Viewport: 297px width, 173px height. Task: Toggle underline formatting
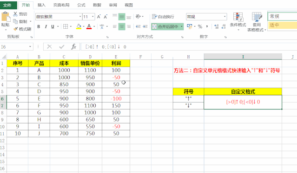coord(53,26)
